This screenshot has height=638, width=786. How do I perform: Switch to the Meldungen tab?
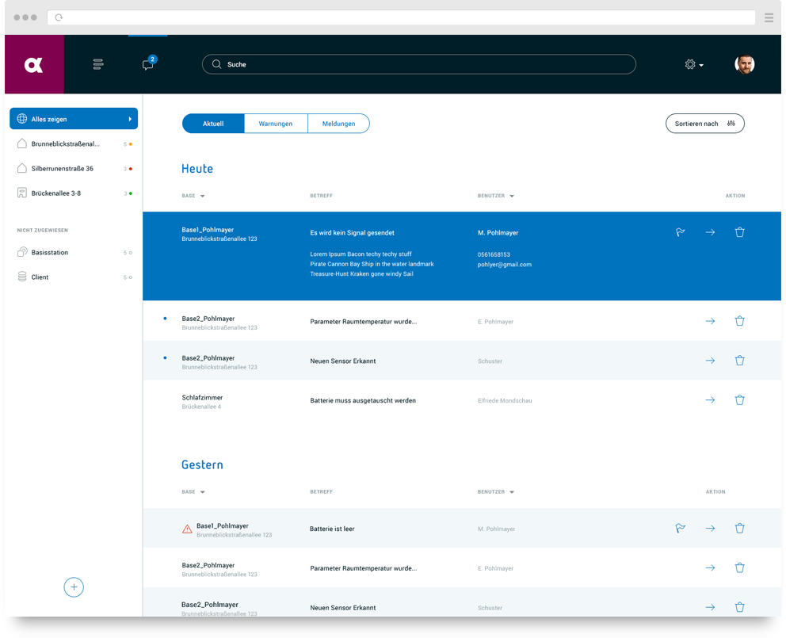(338, 124)
